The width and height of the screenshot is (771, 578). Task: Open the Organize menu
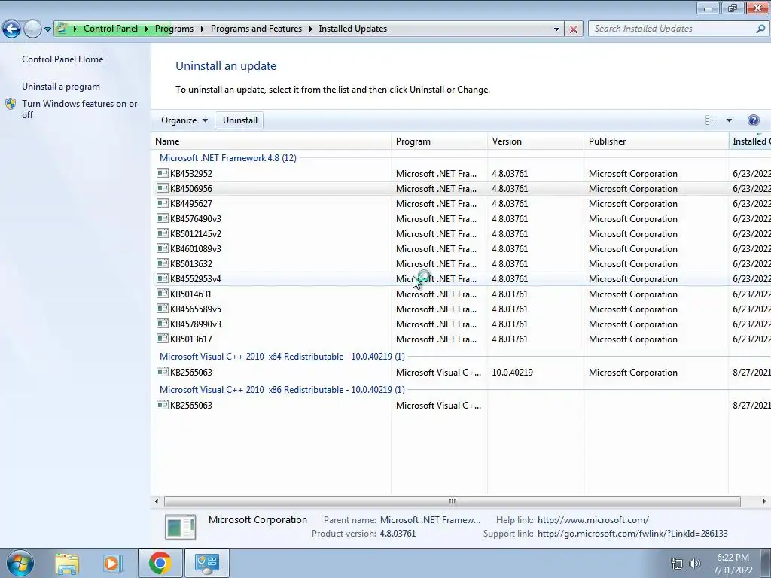tap(184, 120)
